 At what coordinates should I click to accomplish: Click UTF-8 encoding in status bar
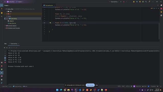tap(128, 86)
